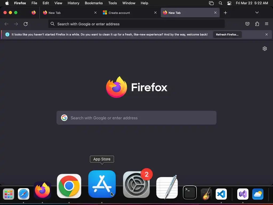This screenshot has width=273, height=205.
Task: Open the View menu
Action: [58, 3]
